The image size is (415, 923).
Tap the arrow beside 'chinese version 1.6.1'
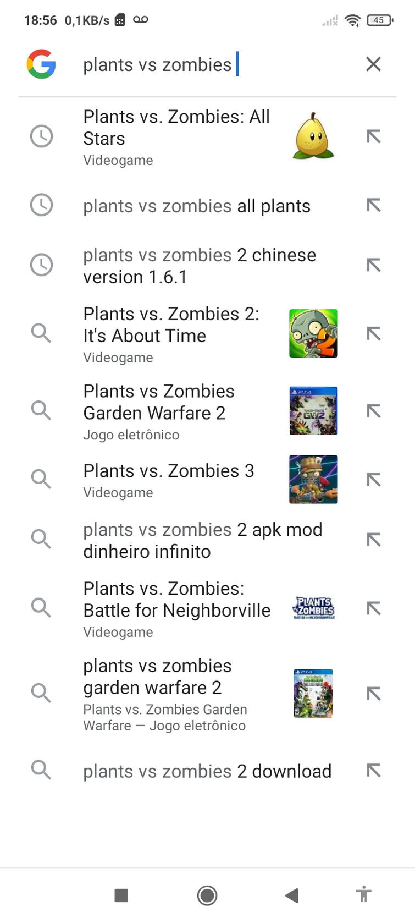coord(374,265)
